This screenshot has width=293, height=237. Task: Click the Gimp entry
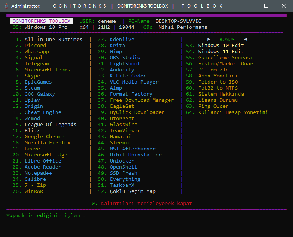(116, 52)
